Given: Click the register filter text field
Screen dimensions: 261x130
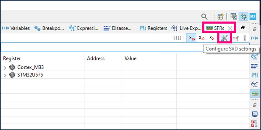Looking at the screenshot, I should 125,47.
